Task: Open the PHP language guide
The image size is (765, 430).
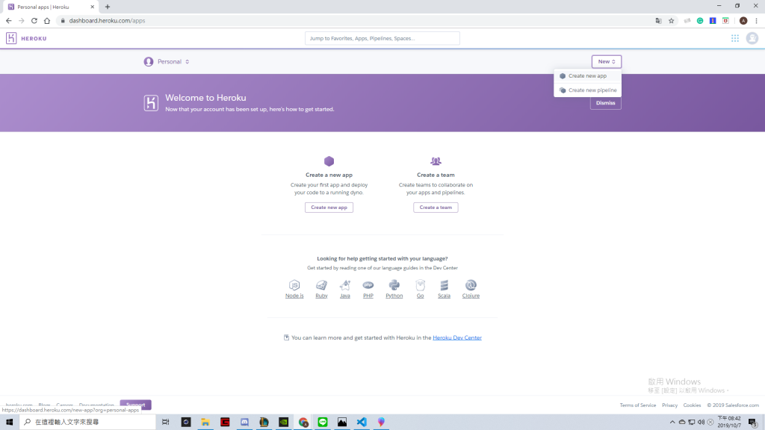Action: [x=368, y=296]
